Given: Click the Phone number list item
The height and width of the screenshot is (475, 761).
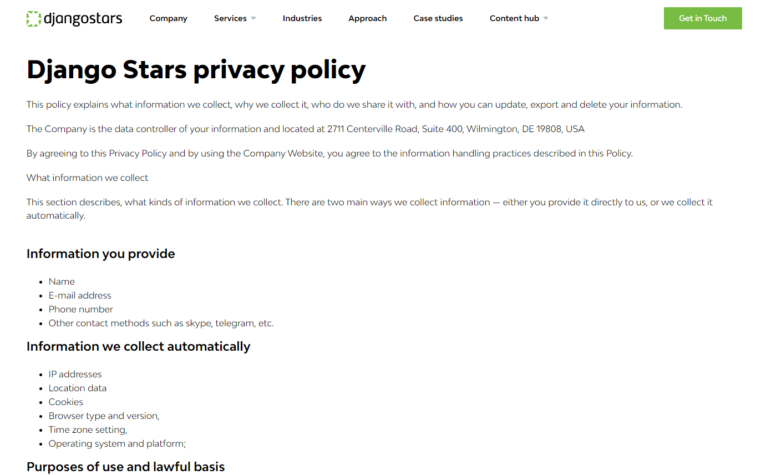Looking at the screenshot, I should pyautogui.click(x=80, y=309).
